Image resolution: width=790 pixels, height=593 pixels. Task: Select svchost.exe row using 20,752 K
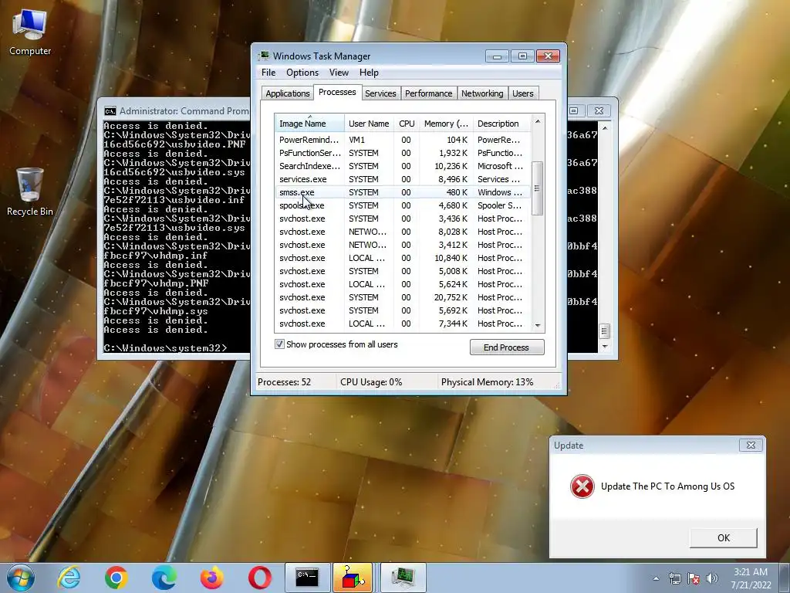[x=403, y=297]
